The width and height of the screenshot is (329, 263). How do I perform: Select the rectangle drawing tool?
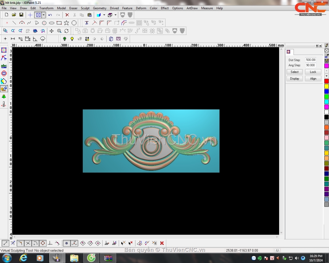coord(59,23)
